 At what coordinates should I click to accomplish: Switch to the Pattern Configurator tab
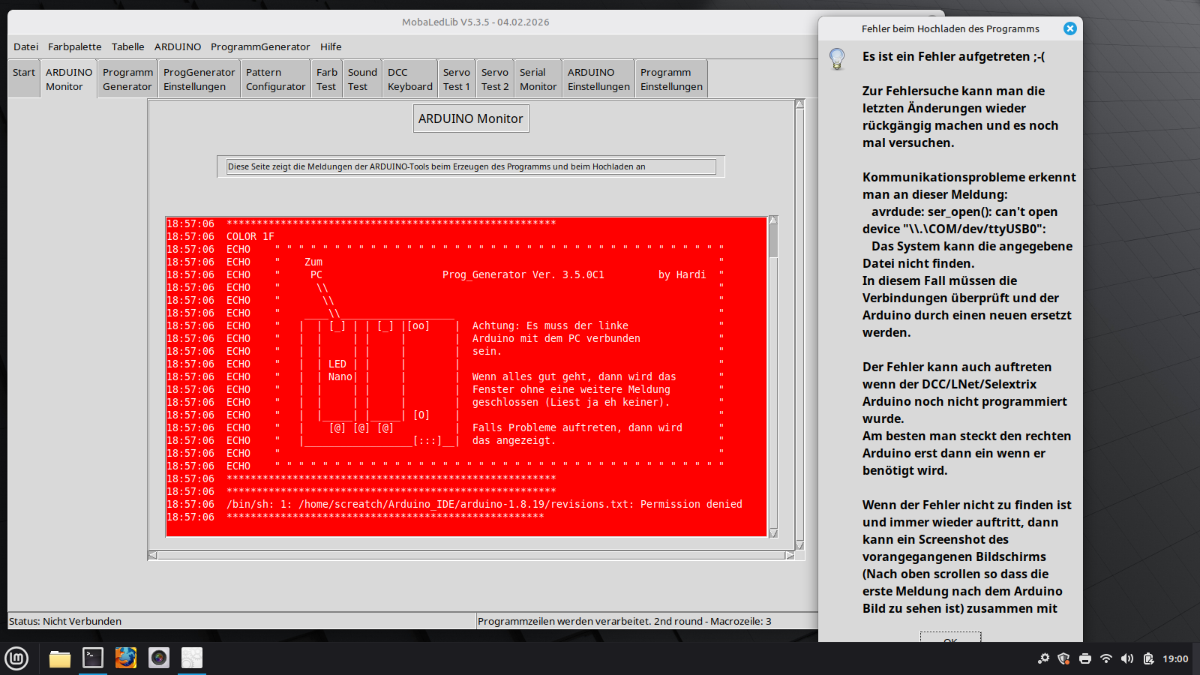[275, 79]
